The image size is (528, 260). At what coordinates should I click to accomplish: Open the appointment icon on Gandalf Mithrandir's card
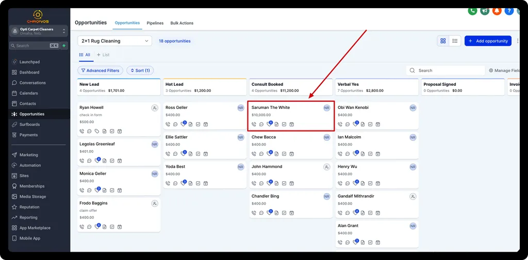[378, 213]
